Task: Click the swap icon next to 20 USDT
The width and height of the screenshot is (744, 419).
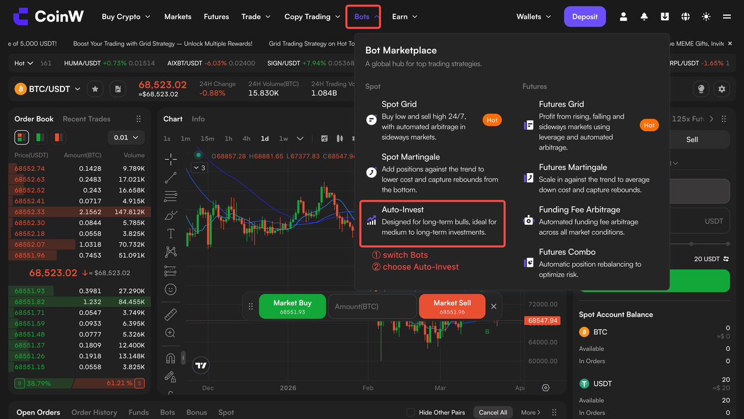Action: tap(726, 259)
